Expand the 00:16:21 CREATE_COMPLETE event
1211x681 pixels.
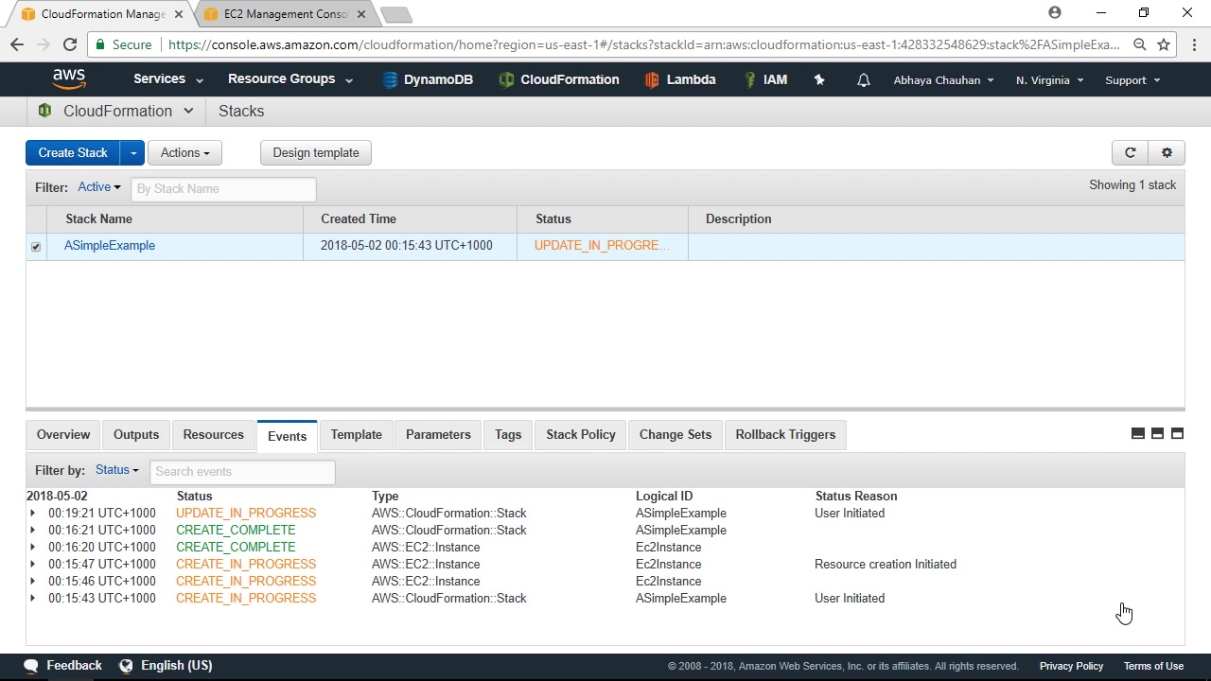pos(33,531)
